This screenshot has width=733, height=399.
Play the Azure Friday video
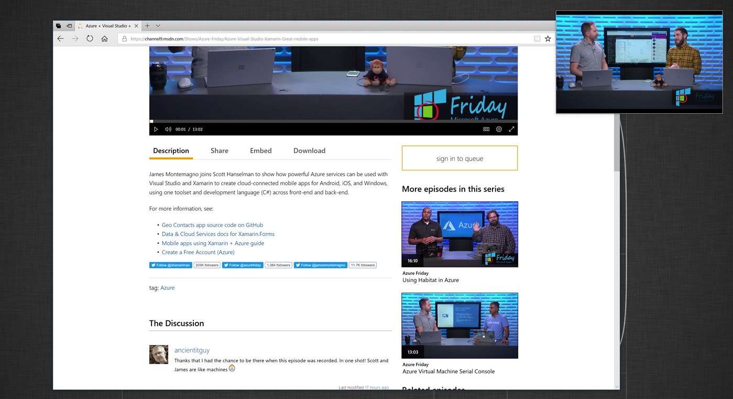tap(156, 129)
